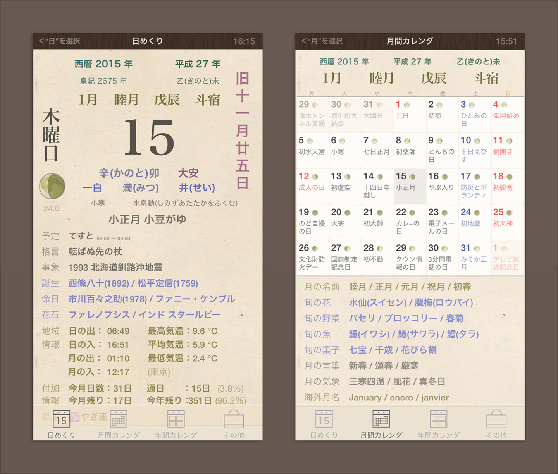Tap 一白 nine-star label

(x=92, y=188)
